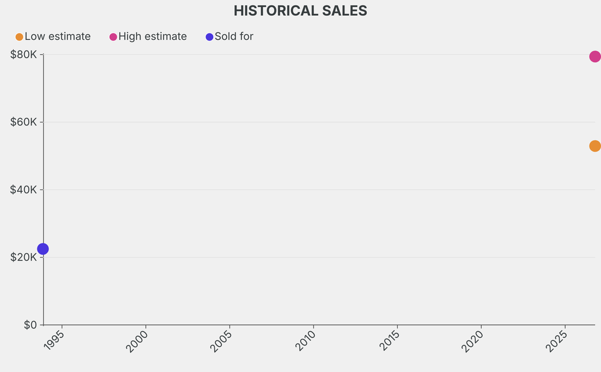Click the 2010 x-axis year label

[x=305, y=340]
